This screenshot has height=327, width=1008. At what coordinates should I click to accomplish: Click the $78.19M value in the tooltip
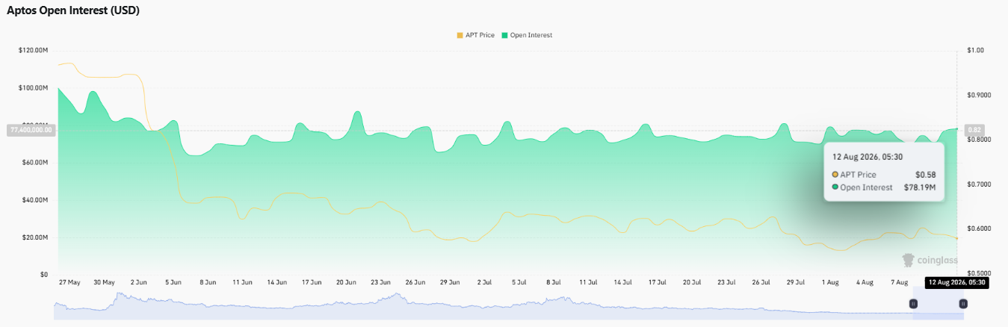click(921, 187)
